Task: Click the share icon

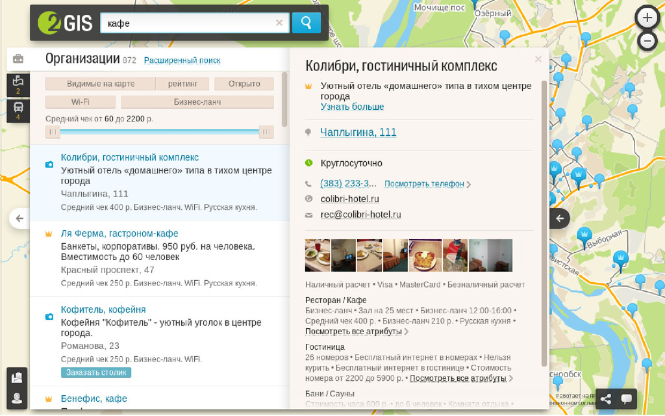Action: point(606,398)
